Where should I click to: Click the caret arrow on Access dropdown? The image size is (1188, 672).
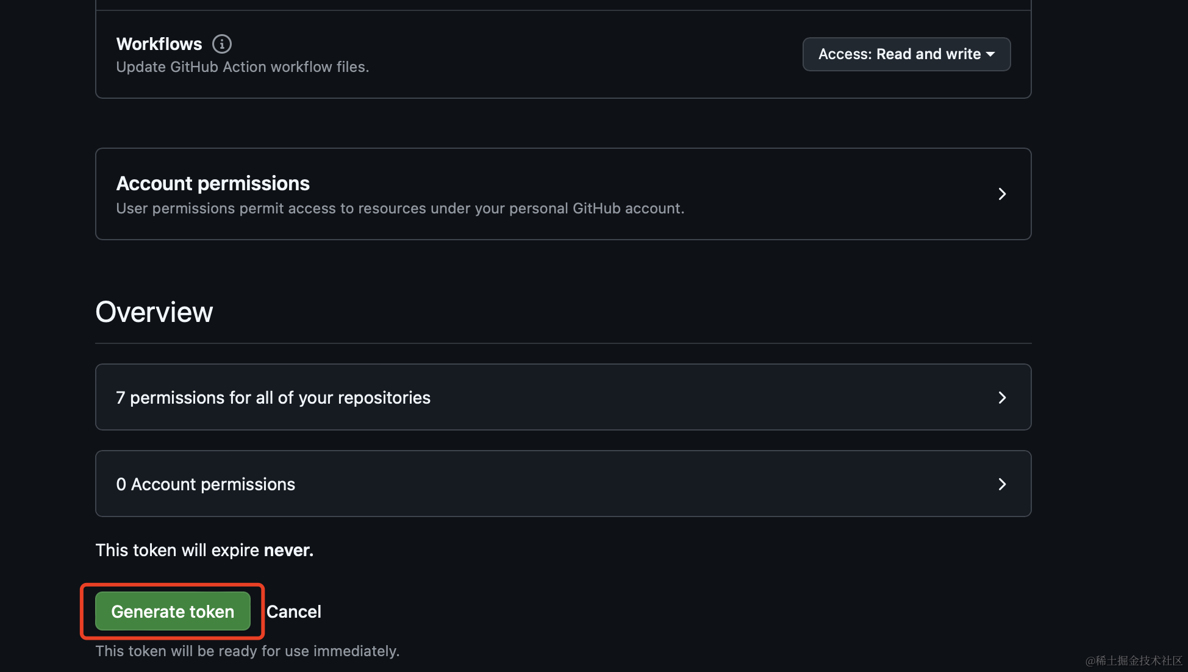click(x=990, y=54)
